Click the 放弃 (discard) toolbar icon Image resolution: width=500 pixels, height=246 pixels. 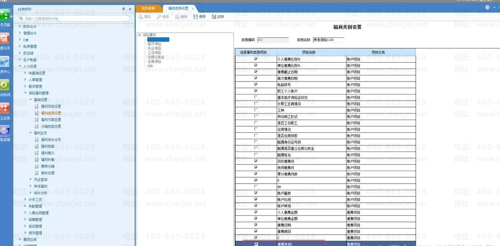click(214, 17)
